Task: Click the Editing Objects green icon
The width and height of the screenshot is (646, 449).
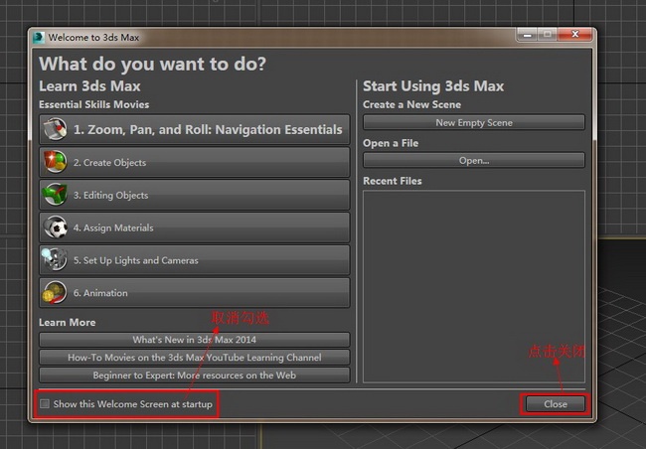Action: 56,195
